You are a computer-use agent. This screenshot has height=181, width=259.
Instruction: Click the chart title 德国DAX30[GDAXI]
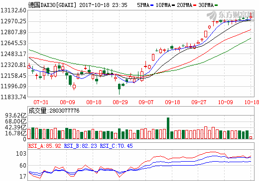[x=52, y=5]
